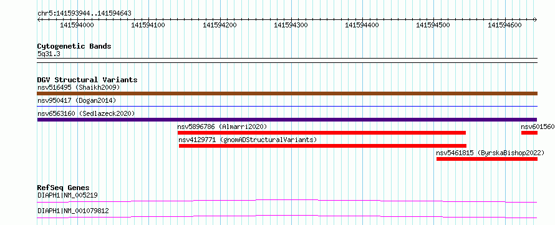The width and height of the screenshot is (555, 225).
Task: Click ruler position 141594000
Action: (x=77, y=25)
